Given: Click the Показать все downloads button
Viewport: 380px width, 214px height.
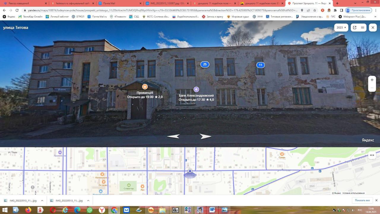Looking at the screenshot, I should click(x=362, y=200).
